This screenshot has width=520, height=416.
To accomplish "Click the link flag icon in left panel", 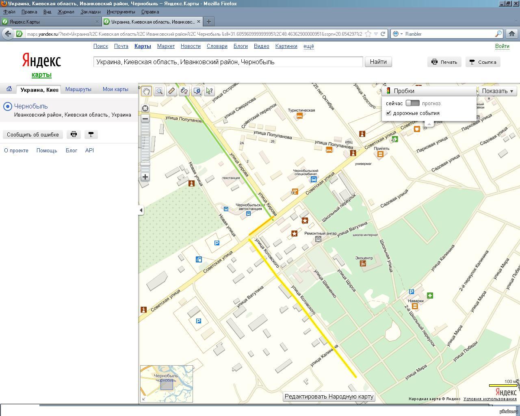I will [91, 134].
